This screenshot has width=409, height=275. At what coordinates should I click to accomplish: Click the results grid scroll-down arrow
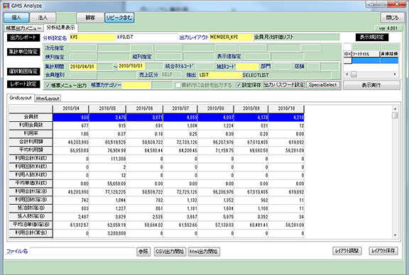[x=396, y=235]
